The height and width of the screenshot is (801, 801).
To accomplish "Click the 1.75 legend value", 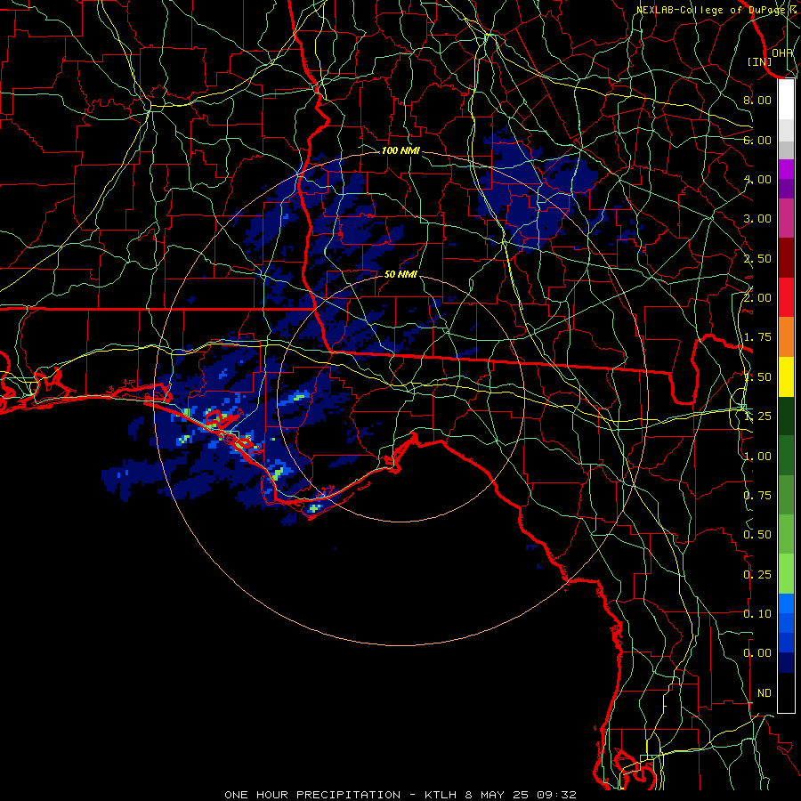I will (x=757, y=337).
